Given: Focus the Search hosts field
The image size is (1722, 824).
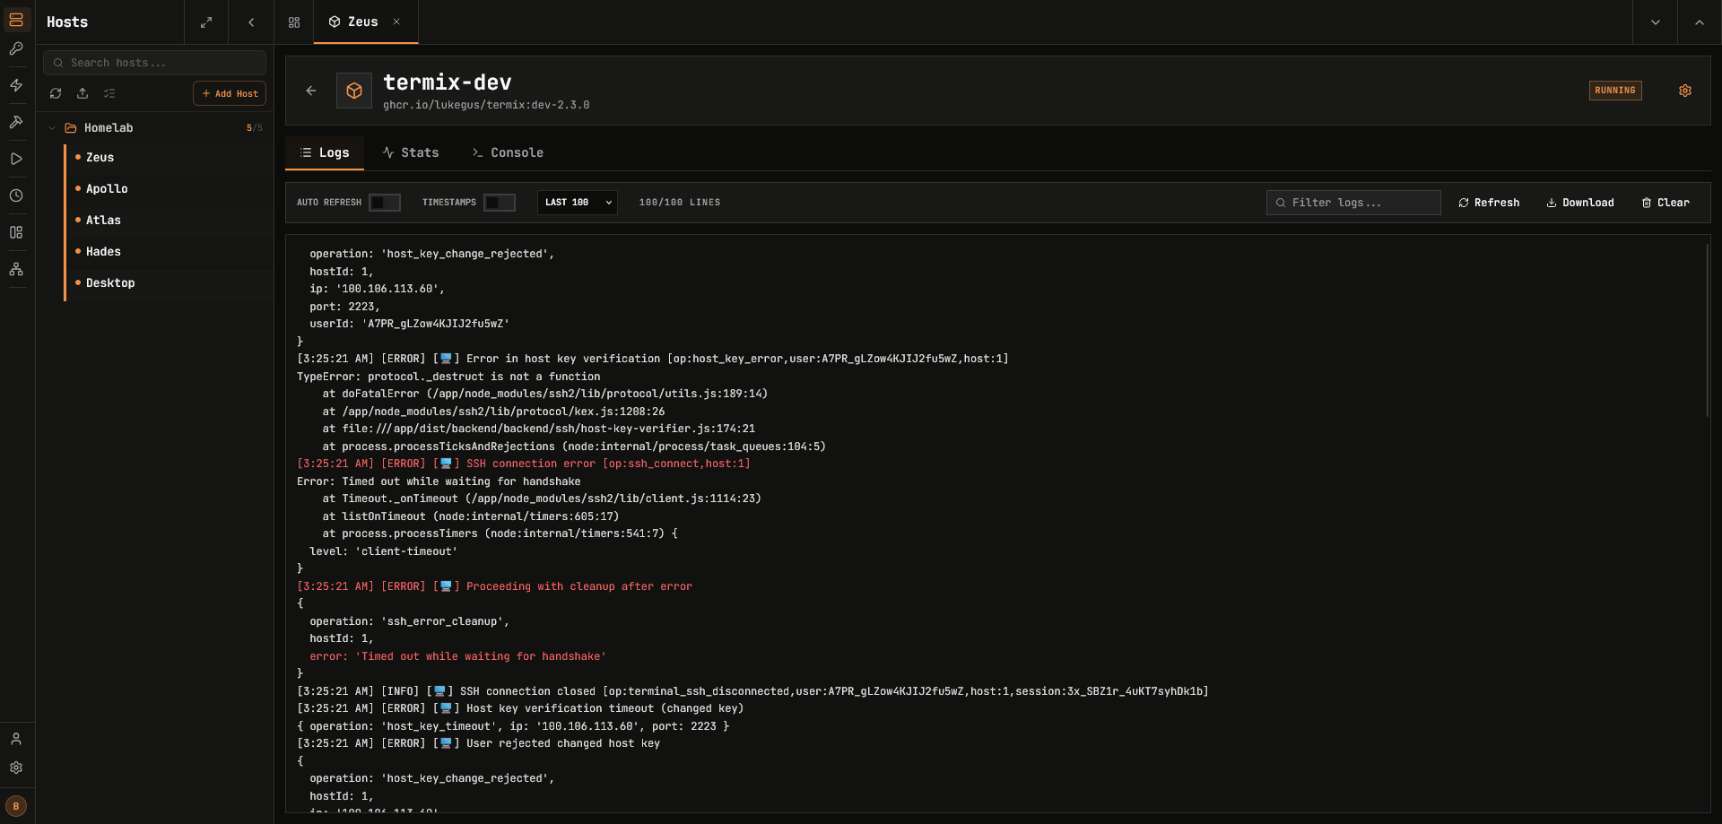Looking at the screenshot, I should [x=155, y=63].
